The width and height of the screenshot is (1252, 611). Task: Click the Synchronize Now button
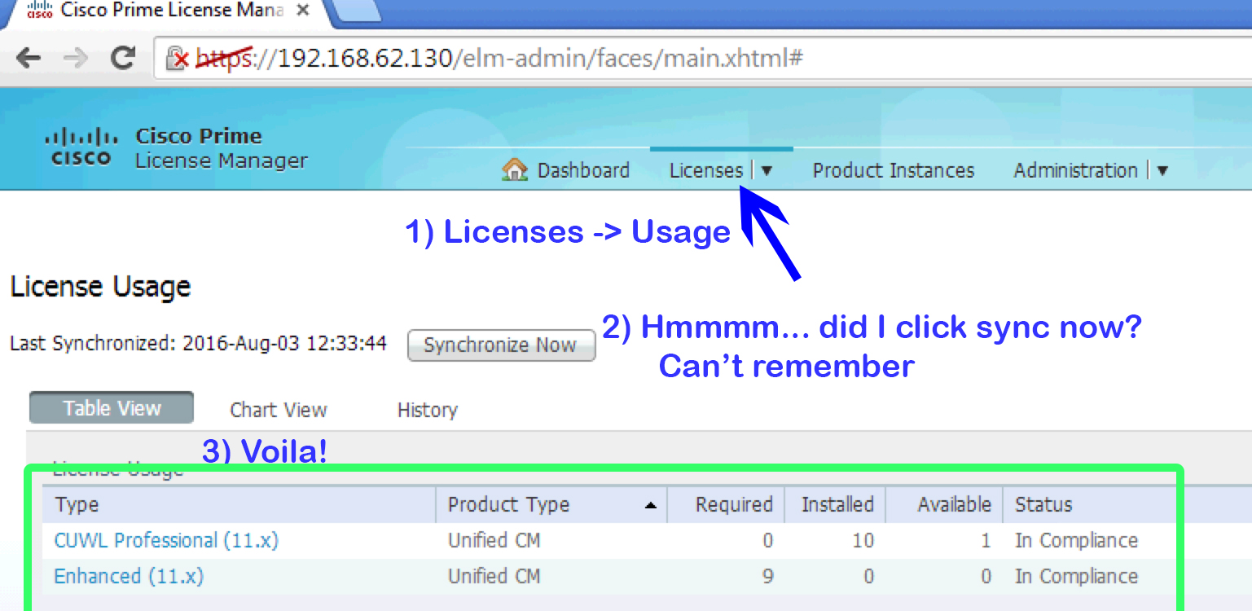501,345
